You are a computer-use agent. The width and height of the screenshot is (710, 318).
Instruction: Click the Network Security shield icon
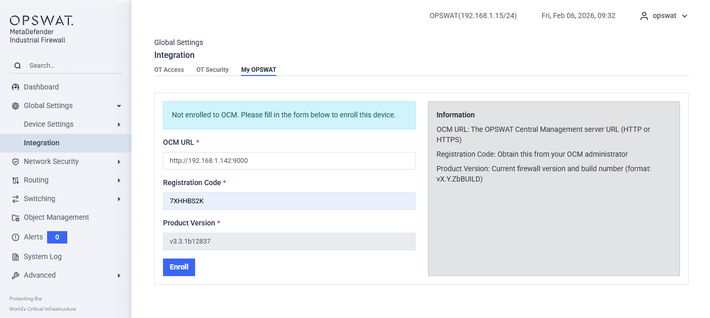point(16,161)
